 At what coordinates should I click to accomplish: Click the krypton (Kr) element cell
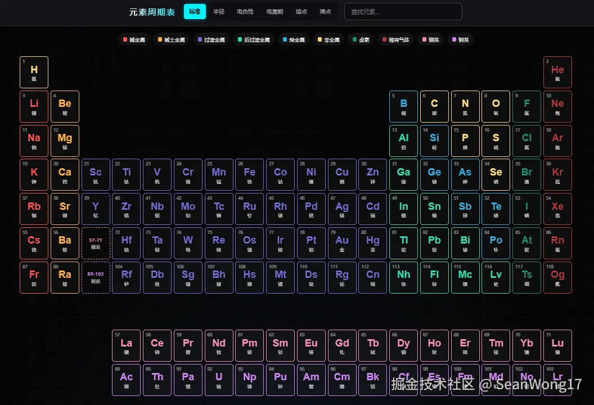click(557, 174)
